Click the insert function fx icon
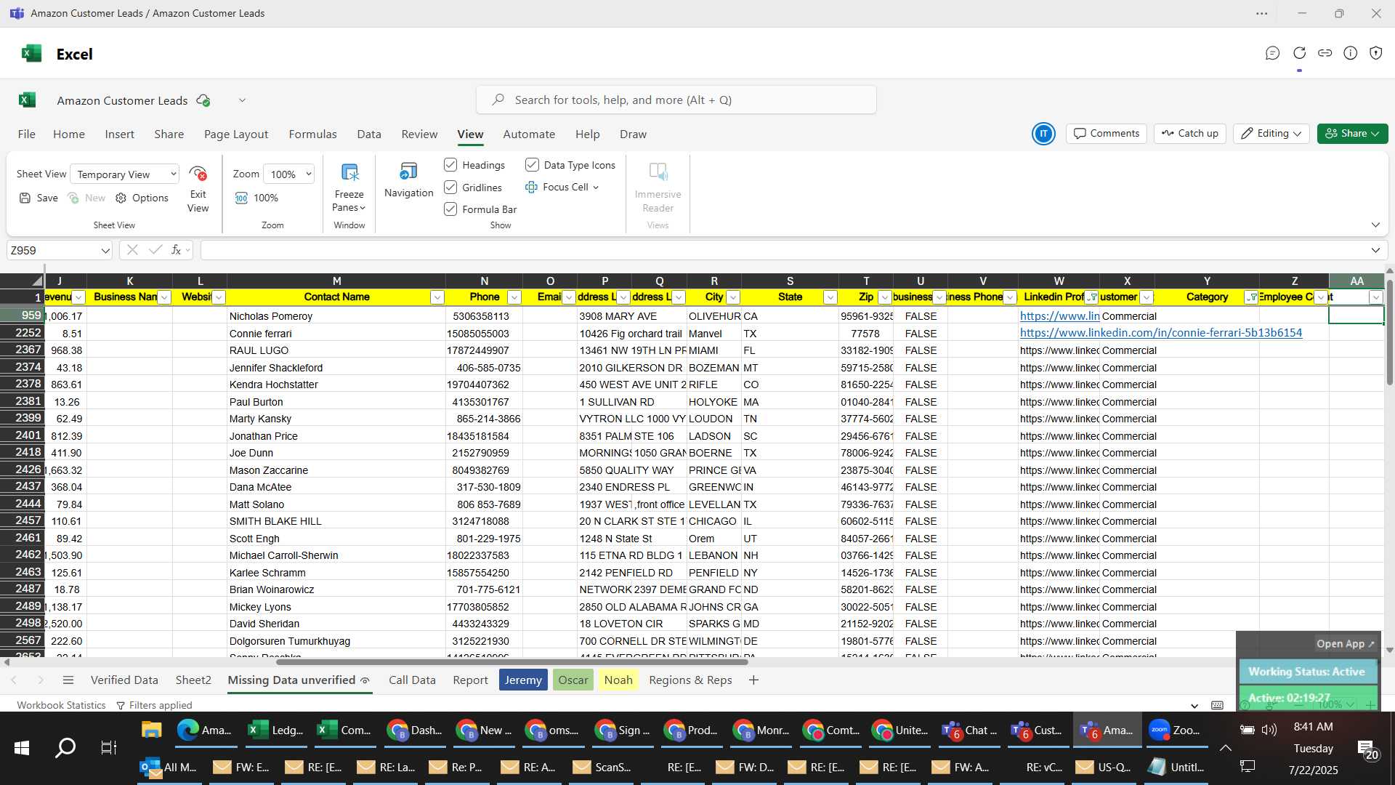 pos(176,250)
